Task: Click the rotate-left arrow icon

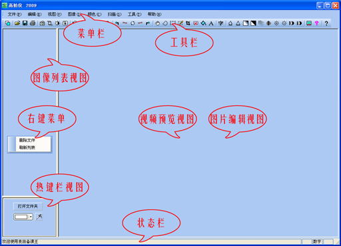Action: 117,23
